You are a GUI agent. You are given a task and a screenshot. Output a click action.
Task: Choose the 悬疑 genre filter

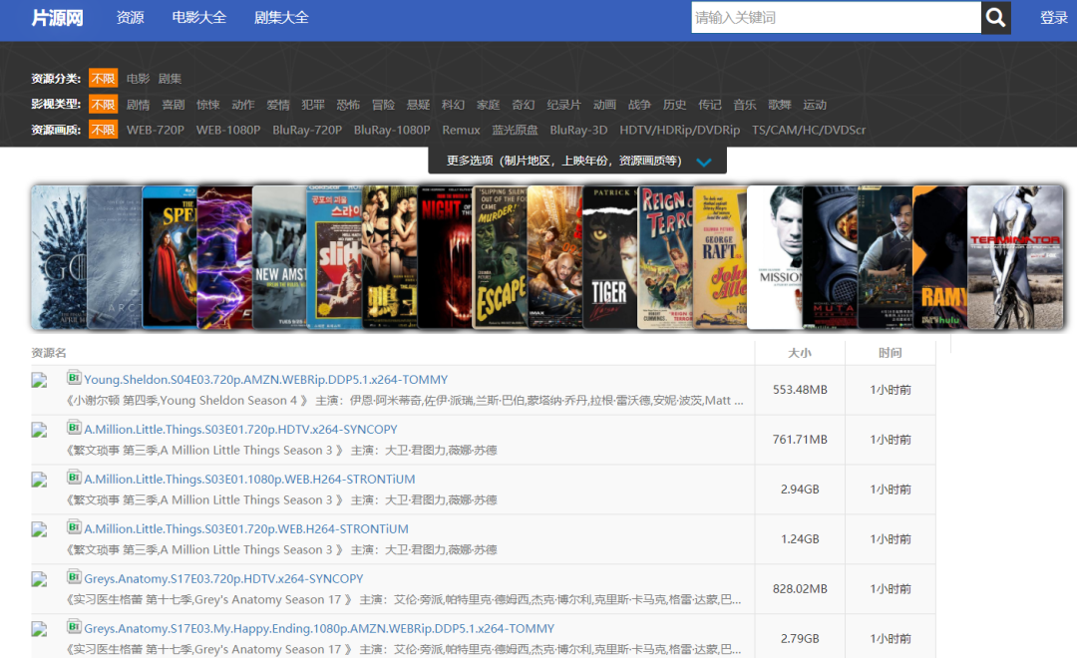pyautogui.click(x=418, y=105)
